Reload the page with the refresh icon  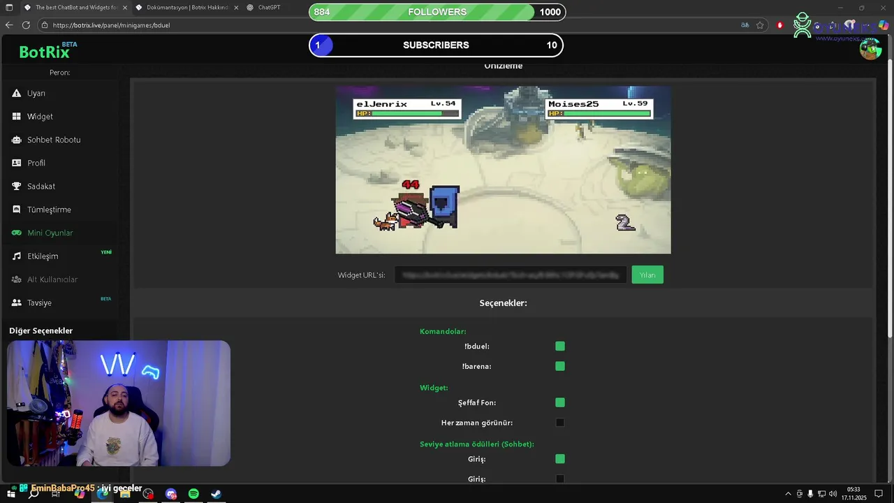pos(26,25)
